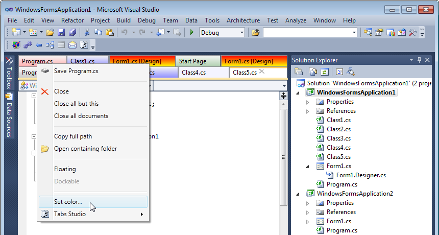439x235 pixels.
Task: Open Solution Explorer from toolbar icon
Action: pos(368,33)
